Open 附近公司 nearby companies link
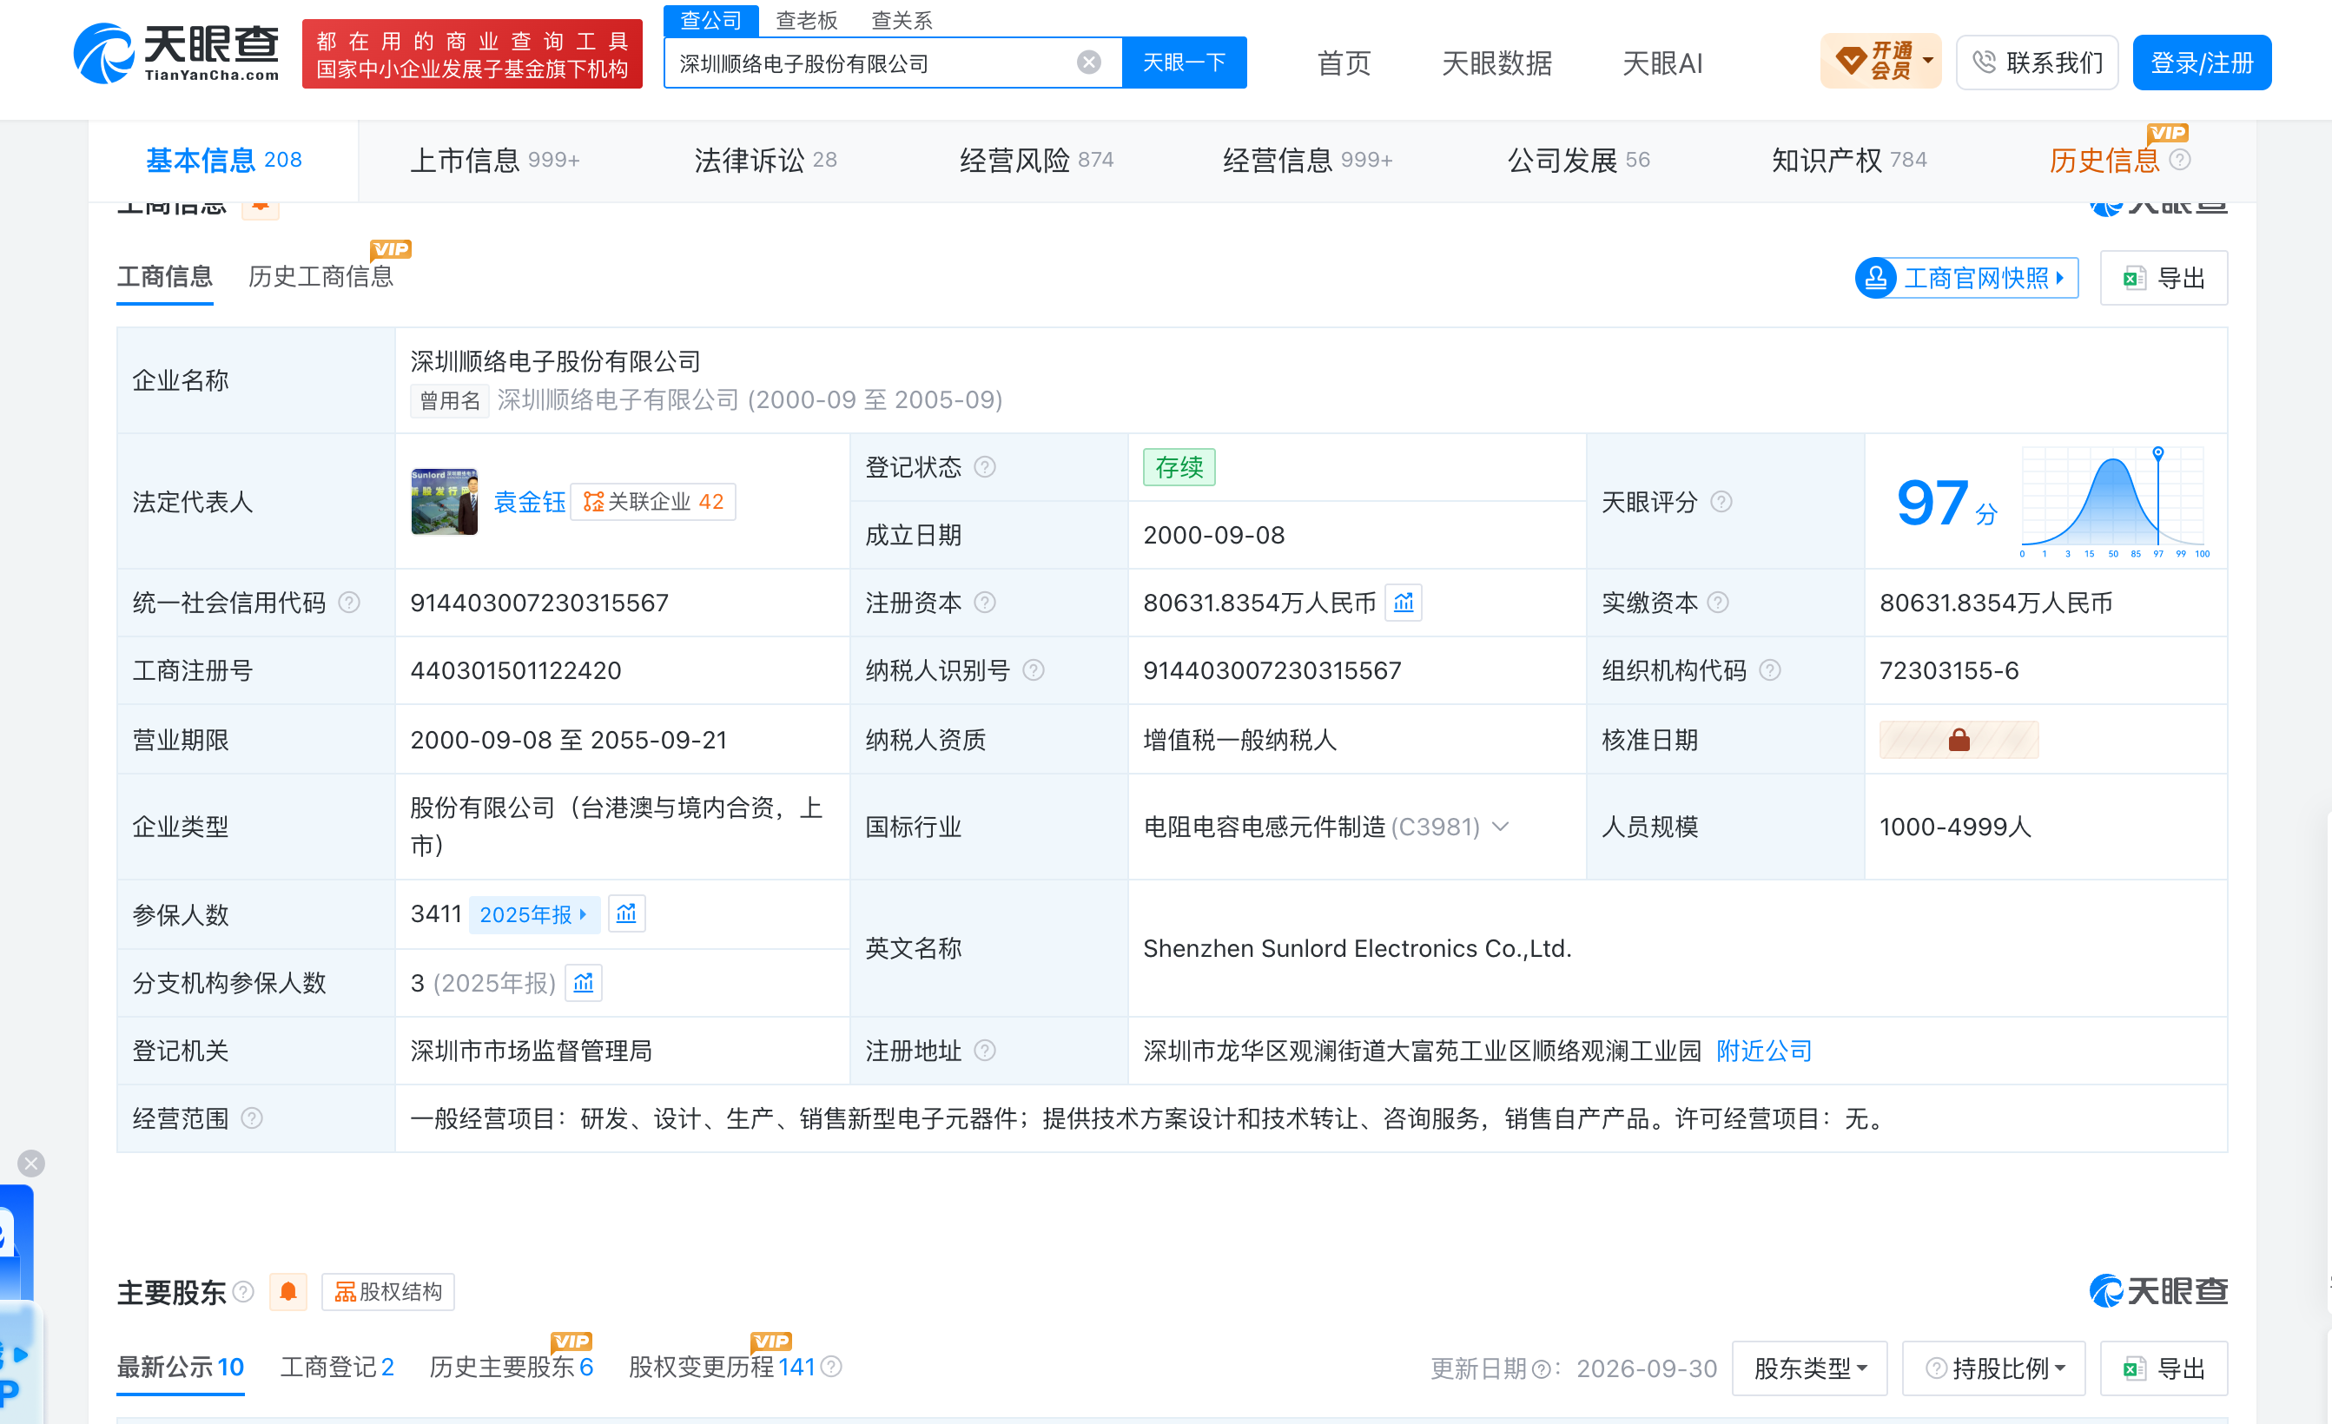The height and width of the screenshot is (1424, 2332). pyautogui.click(x=1764, y=1051)
